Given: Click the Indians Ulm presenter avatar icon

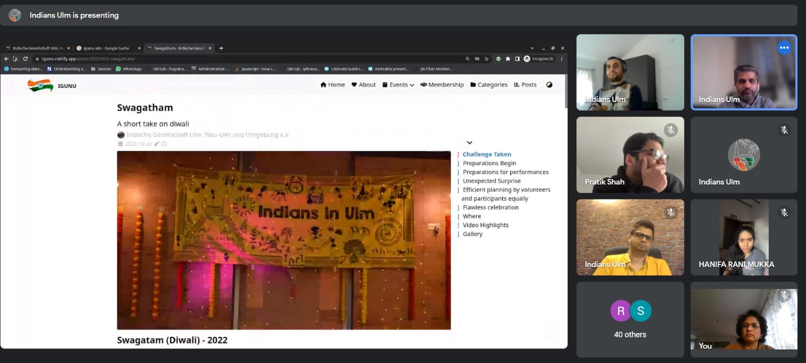Looking at the screenshot, I should click(x=15, y=16).
